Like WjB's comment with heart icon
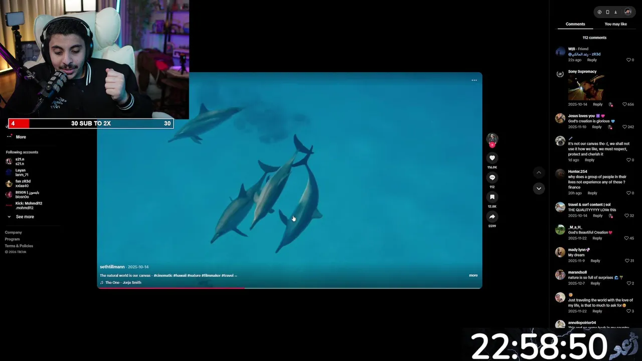 pyautogui.click(x=628, y=60)
